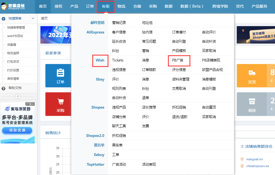Collapse sidebar with double-arrow icon
The image size is (275, 175).
coord(17,96)
